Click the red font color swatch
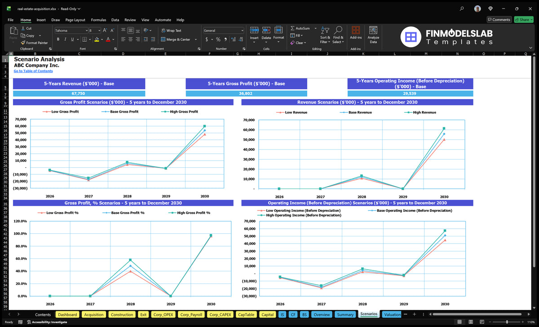The height and width of the screenshot is (327, 539). [108, 39]
